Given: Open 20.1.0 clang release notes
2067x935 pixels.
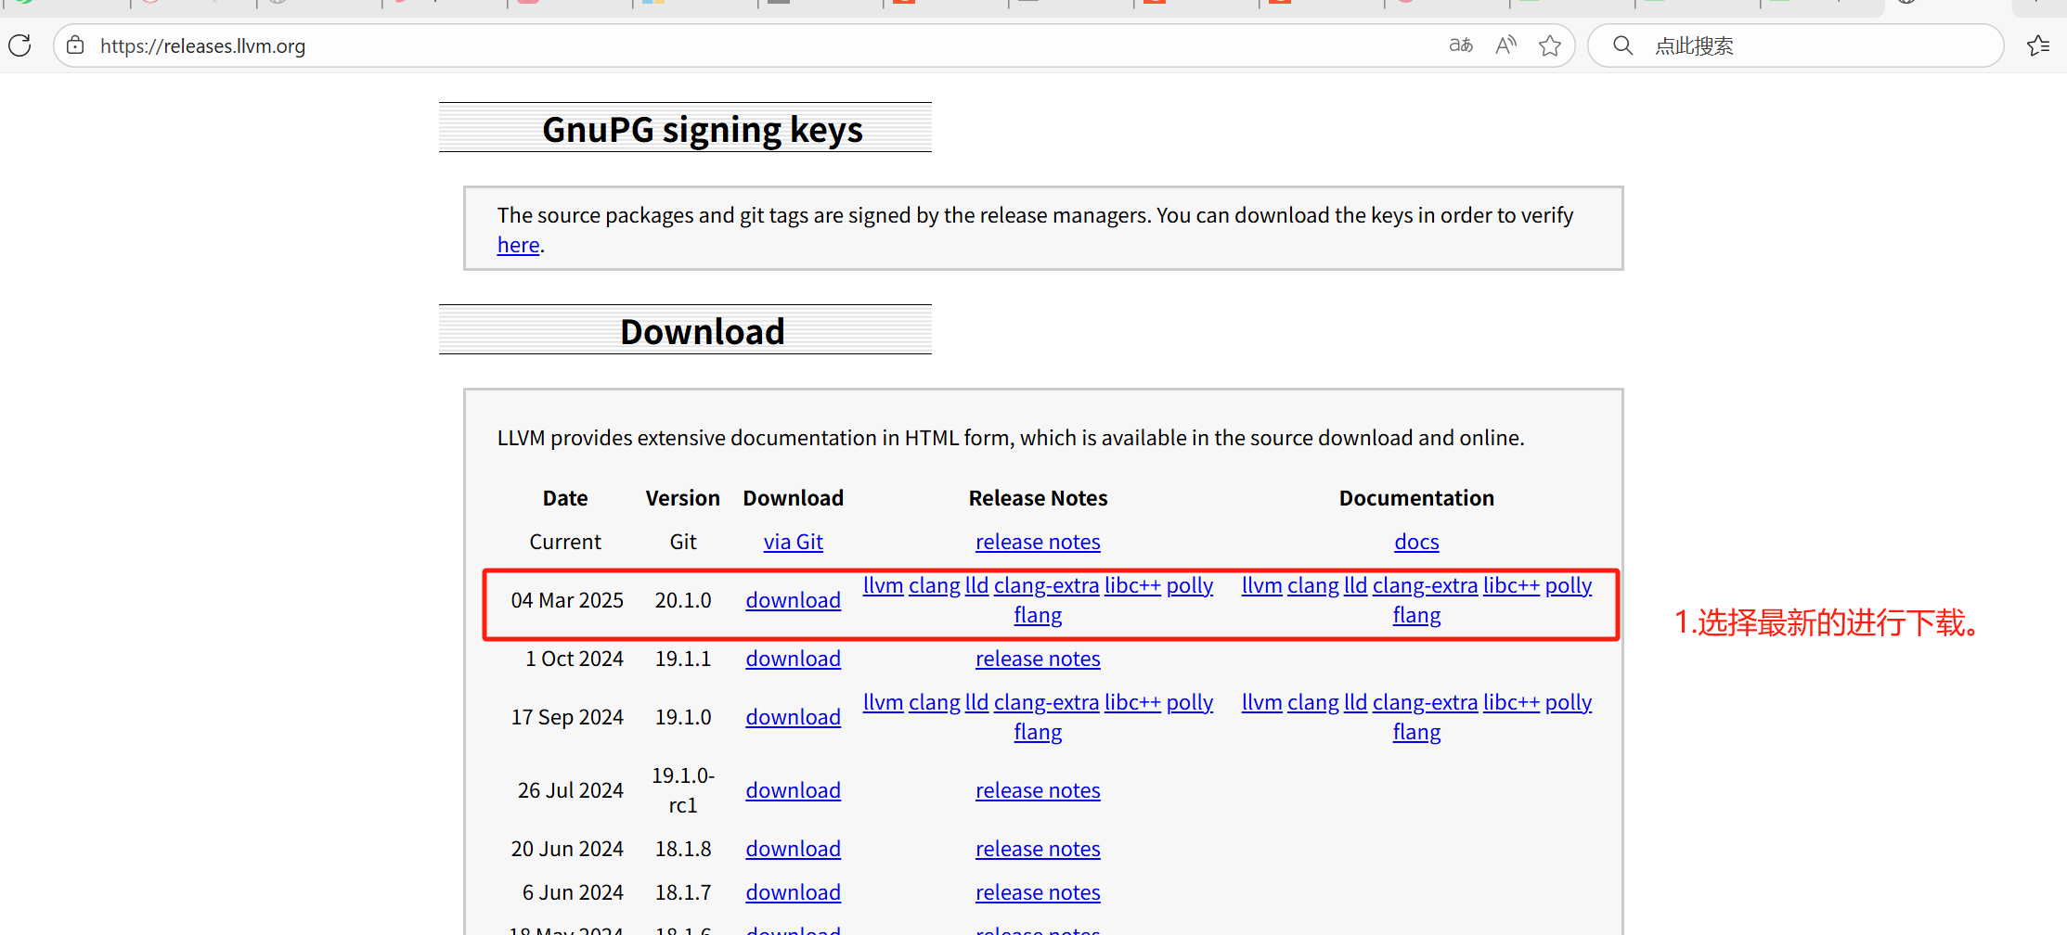Looking at the screenshot, I should [935, 585].
